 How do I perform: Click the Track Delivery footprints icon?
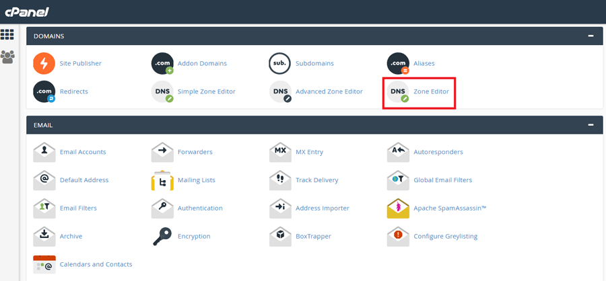point(280,180)
